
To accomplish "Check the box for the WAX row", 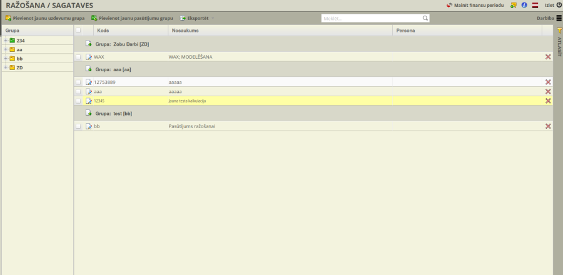I will pos(78,57).
